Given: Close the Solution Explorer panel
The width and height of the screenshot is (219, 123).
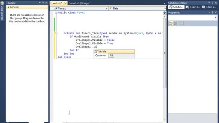Looking at the screenshot, I should click(x=216, y=3).
